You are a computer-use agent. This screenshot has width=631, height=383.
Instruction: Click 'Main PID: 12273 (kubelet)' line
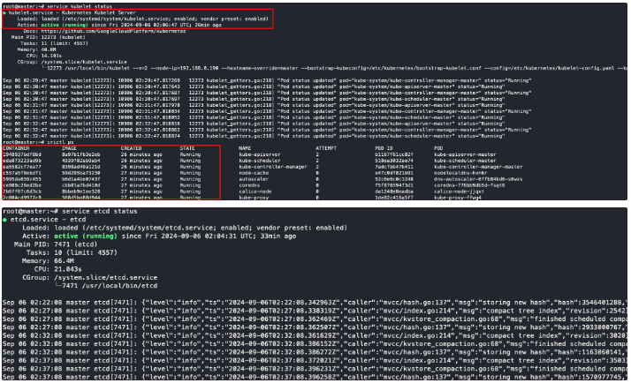click(x=49, y=37)
